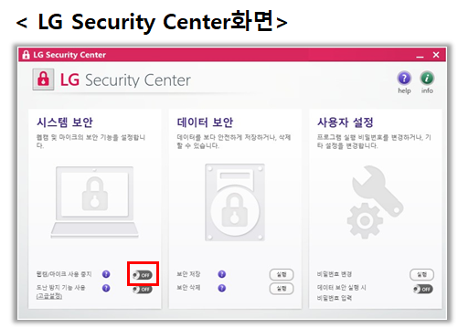Click the laptop lock image under 시스템 보안
458x329 pixels.
94,202
